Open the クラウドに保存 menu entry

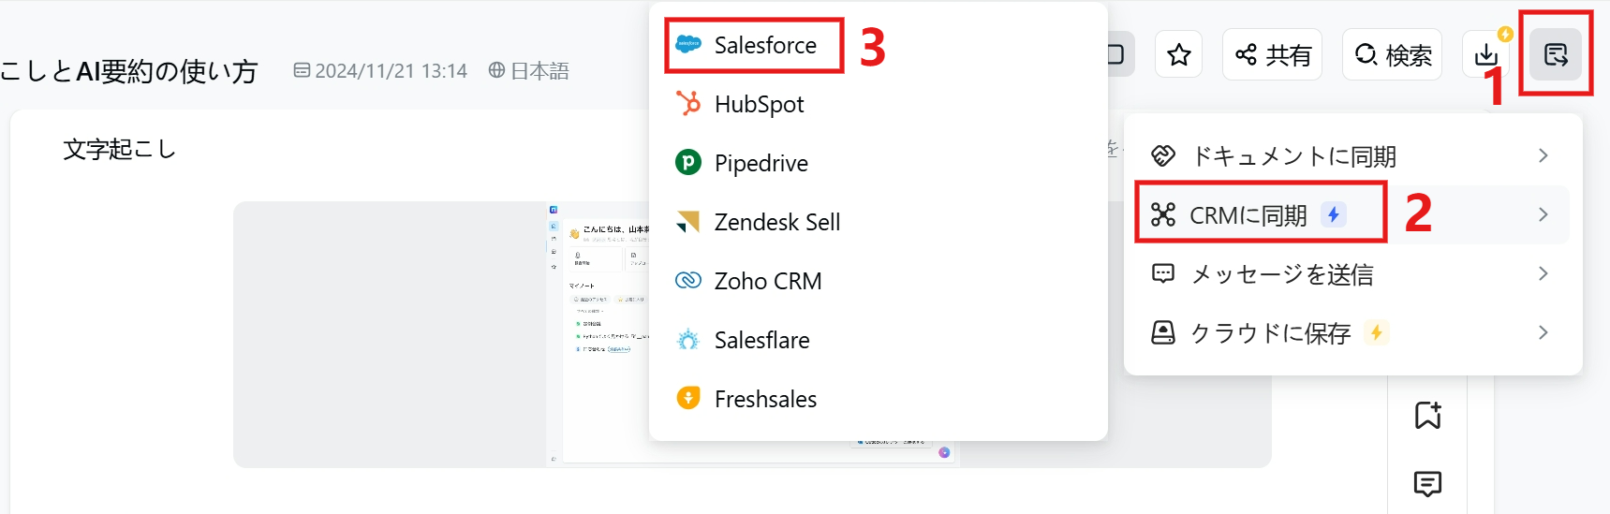1352,332
